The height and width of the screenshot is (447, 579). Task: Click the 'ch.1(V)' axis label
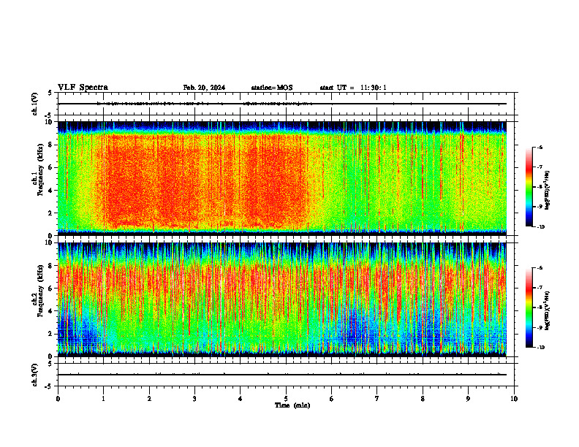tap(34, 104)
